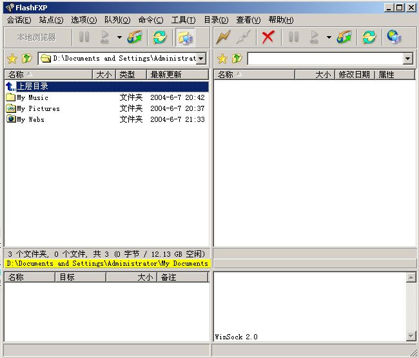Click the Disconnect plug icon

[244, 37]
